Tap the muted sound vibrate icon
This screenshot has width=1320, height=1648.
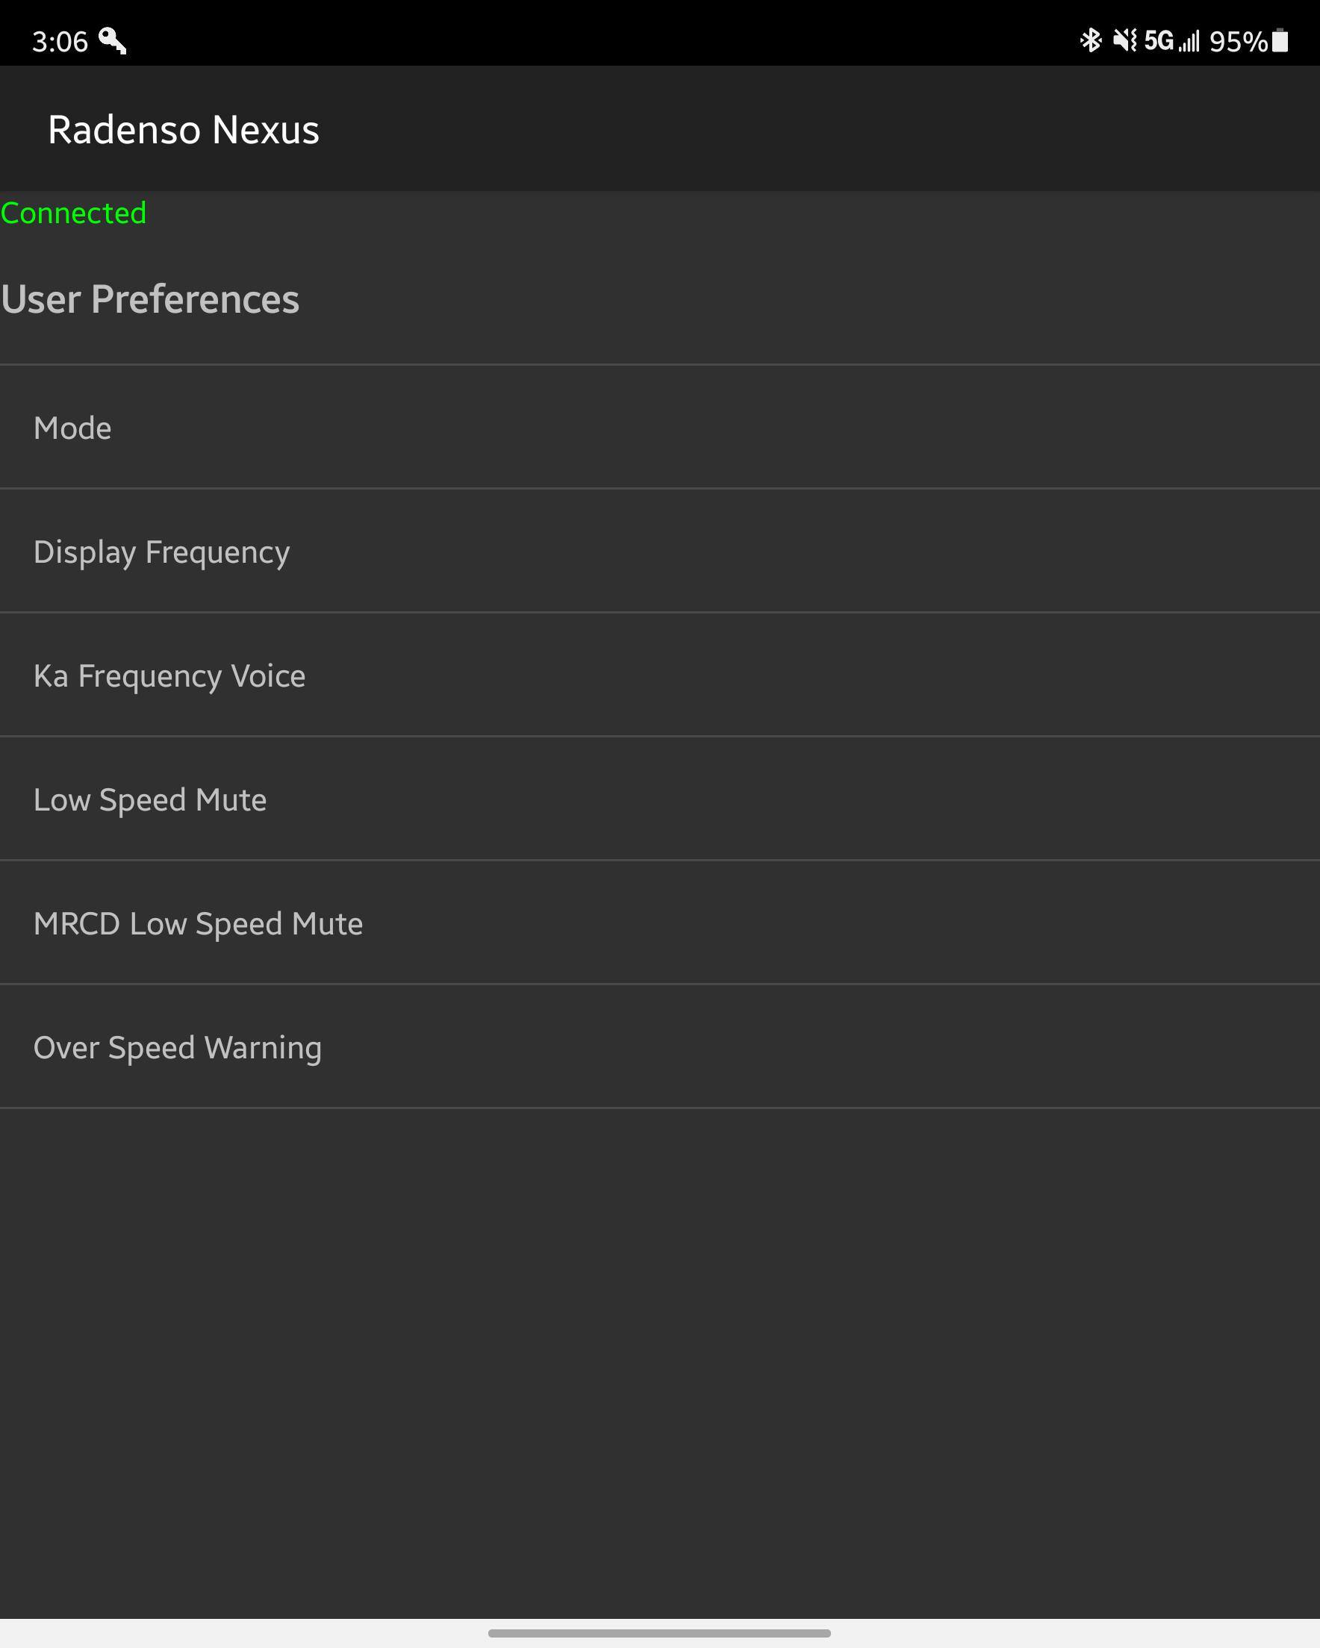[1124, 40]
